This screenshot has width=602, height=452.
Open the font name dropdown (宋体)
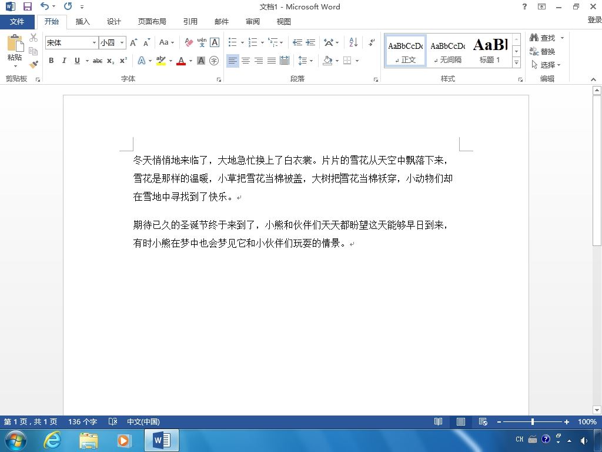(94, 42)
